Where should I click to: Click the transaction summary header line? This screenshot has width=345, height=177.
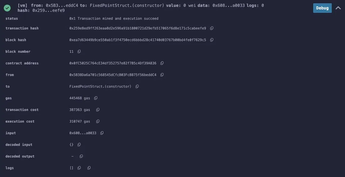(141, 6)
